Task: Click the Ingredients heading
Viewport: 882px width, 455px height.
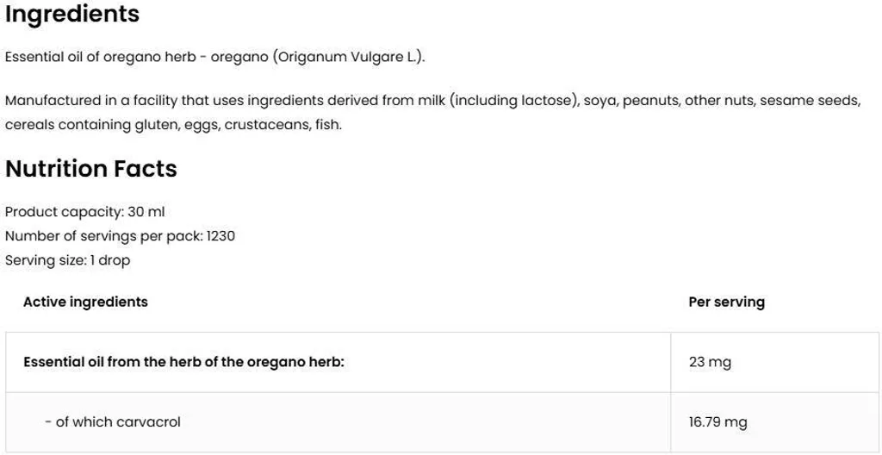Action: tap(72, 15)
